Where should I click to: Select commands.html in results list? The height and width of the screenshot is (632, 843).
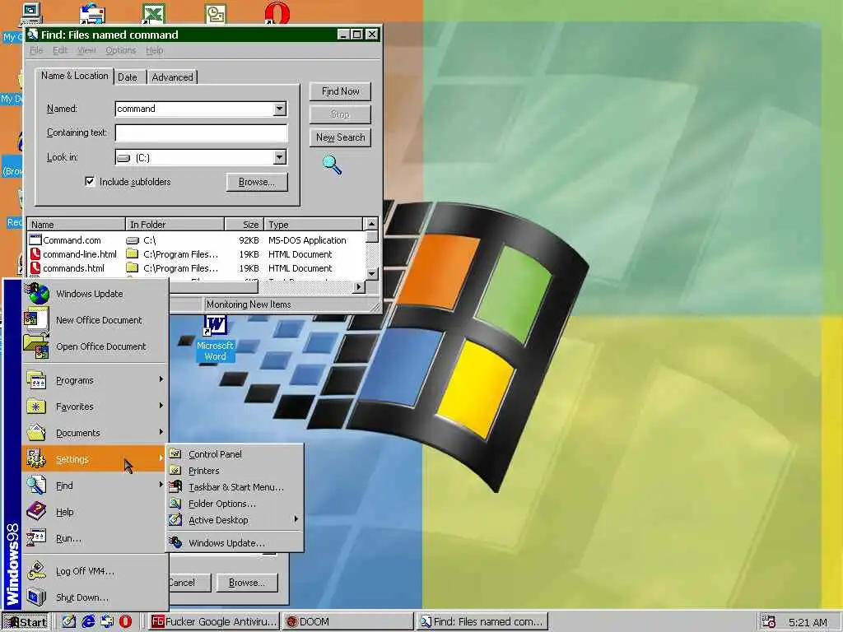68,268
